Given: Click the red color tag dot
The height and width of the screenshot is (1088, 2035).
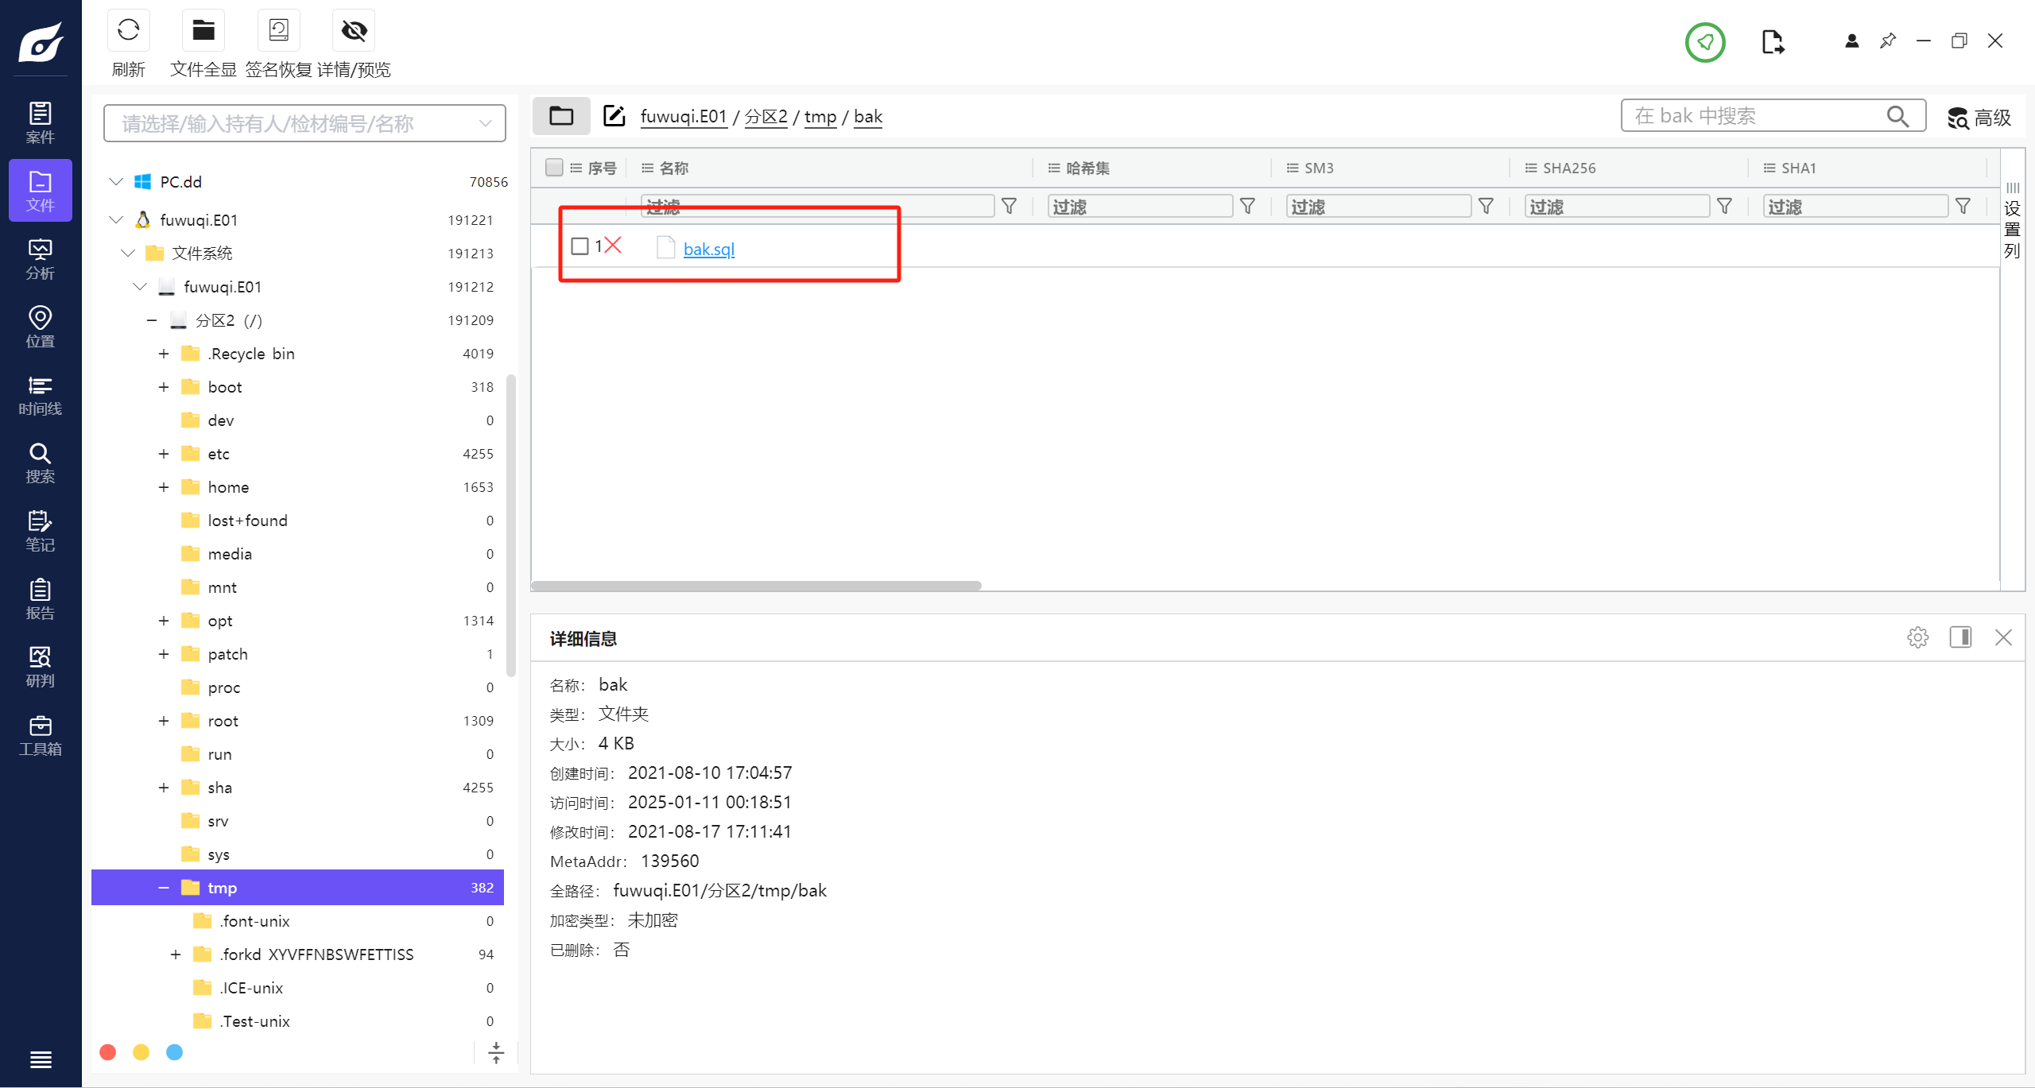Looking at the screenshot, I should [x=108, y=1052].
